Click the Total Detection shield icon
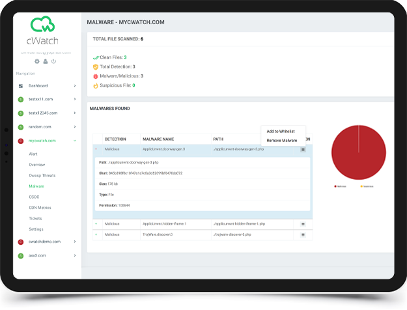This screenshot has height=310, width=407. click(96, 67)
